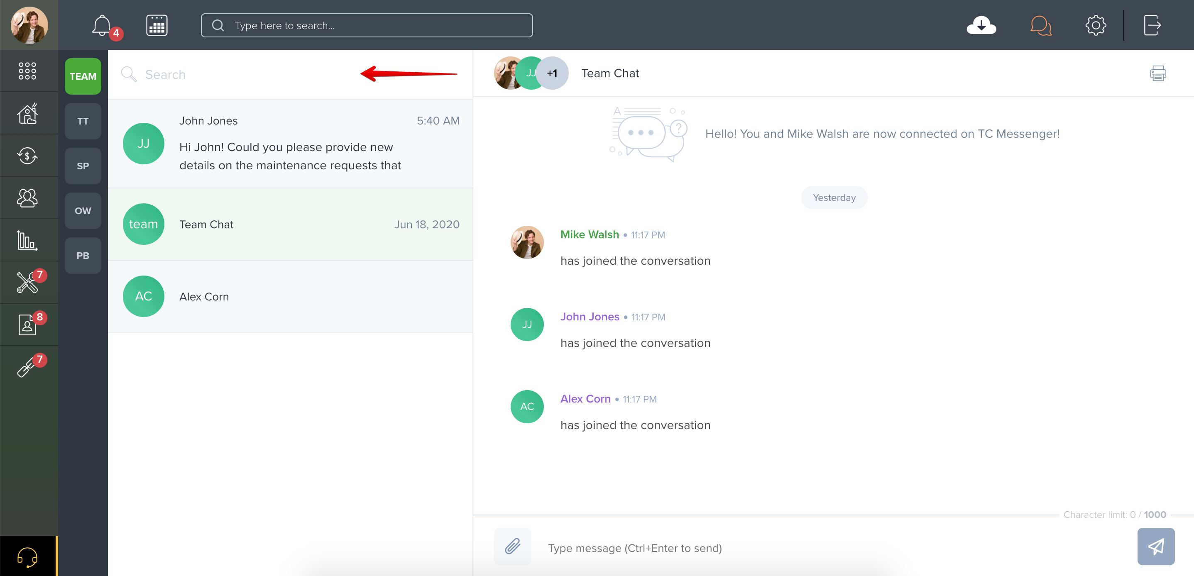Open the apps grid menu icon

pos(27,71)
